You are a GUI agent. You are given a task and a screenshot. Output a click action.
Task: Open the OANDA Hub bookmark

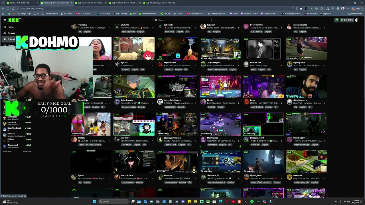(103, 14)
